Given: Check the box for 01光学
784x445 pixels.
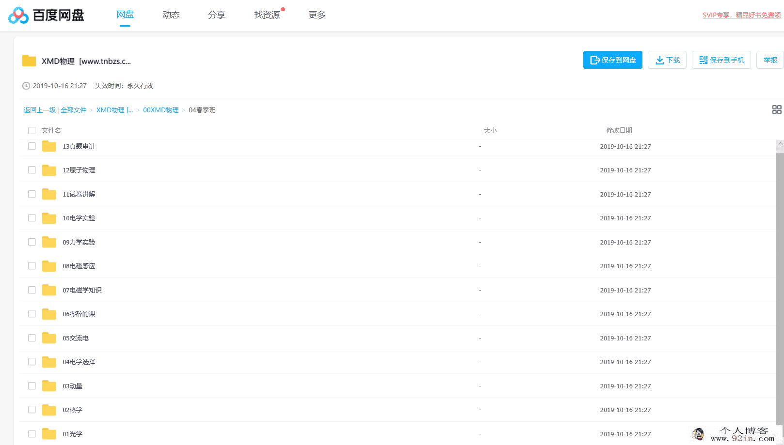Looking at the screenshot, I should click(x=32, y=434).
